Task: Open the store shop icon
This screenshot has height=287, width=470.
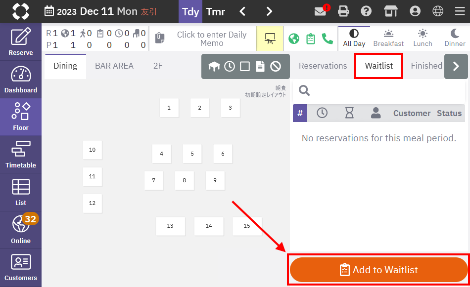Action: click(391, 11)
